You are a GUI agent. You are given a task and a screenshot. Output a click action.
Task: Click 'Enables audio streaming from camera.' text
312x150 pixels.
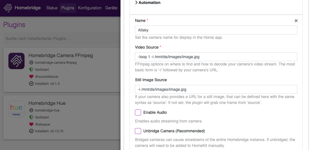(x=169, y=121)
